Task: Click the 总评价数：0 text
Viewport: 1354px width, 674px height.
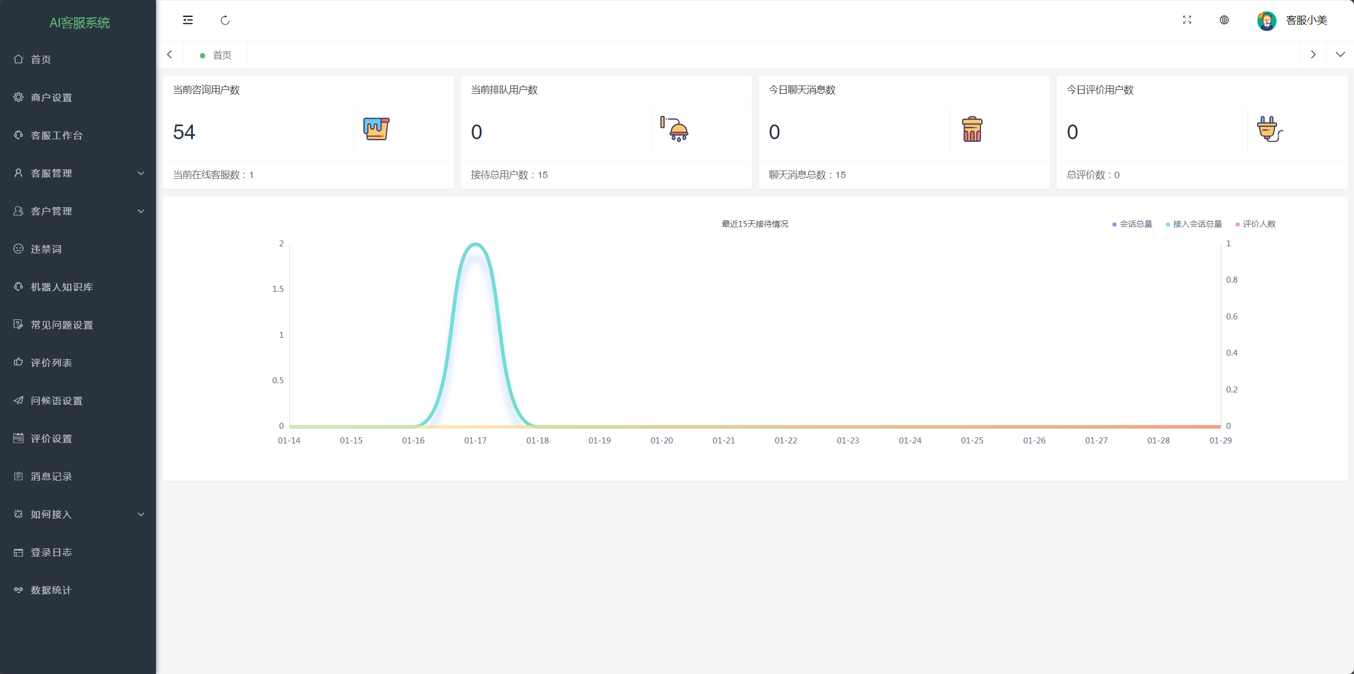Action: (1093, 175)
